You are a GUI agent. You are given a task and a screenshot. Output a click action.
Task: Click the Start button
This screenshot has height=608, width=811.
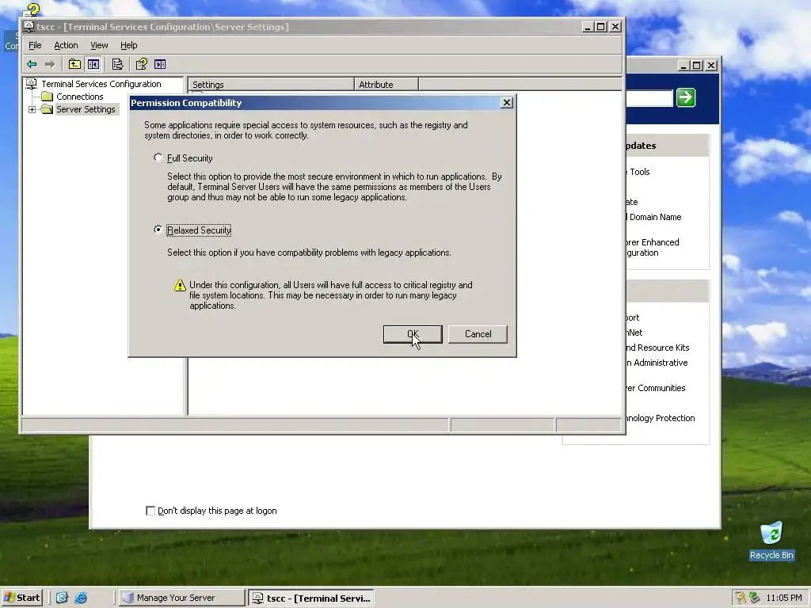coord(21,598)
